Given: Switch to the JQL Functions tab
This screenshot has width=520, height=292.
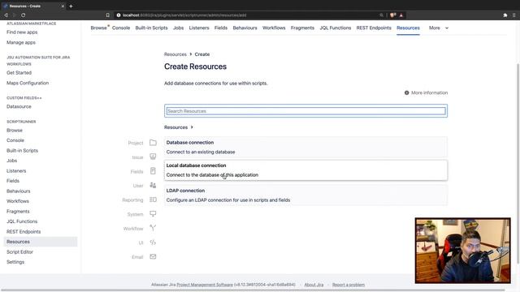Looking at the screenshot, I should coord(336,28).
